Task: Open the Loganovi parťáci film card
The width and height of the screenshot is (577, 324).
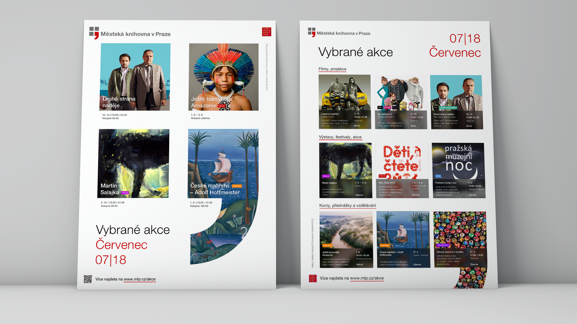Action: [345, 102]
